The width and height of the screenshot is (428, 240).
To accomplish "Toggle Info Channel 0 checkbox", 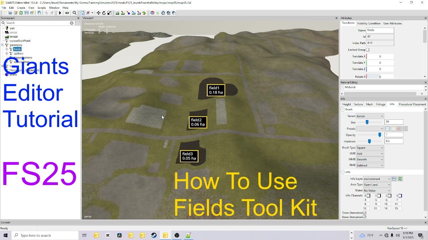I will pos(368,196).
